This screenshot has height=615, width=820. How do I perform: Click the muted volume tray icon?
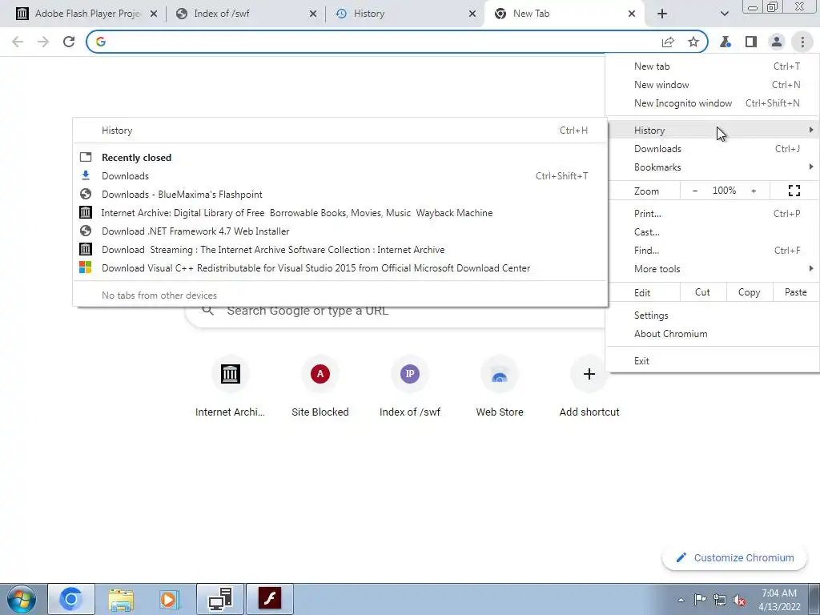[x=739, y=600]
